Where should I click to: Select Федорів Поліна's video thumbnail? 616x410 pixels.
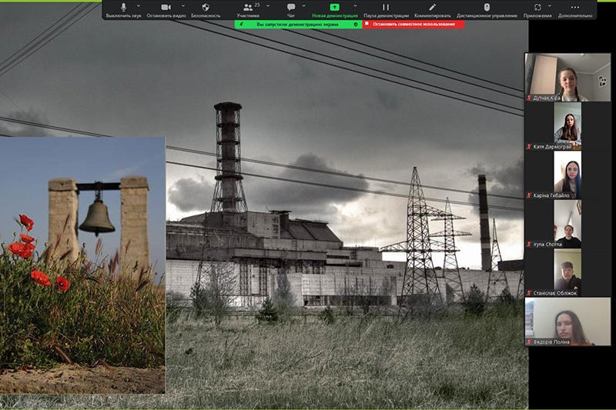[x=567, y=321]
